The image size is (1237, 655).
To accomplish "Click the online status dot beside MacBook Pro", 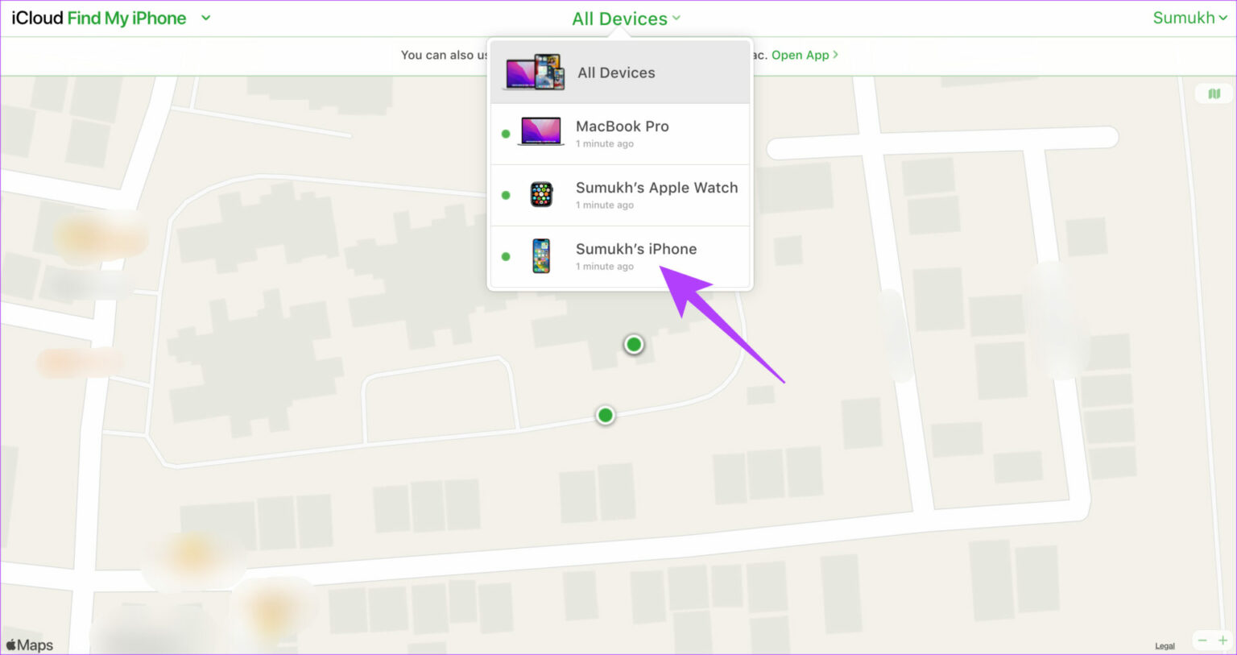I will 506,133.
